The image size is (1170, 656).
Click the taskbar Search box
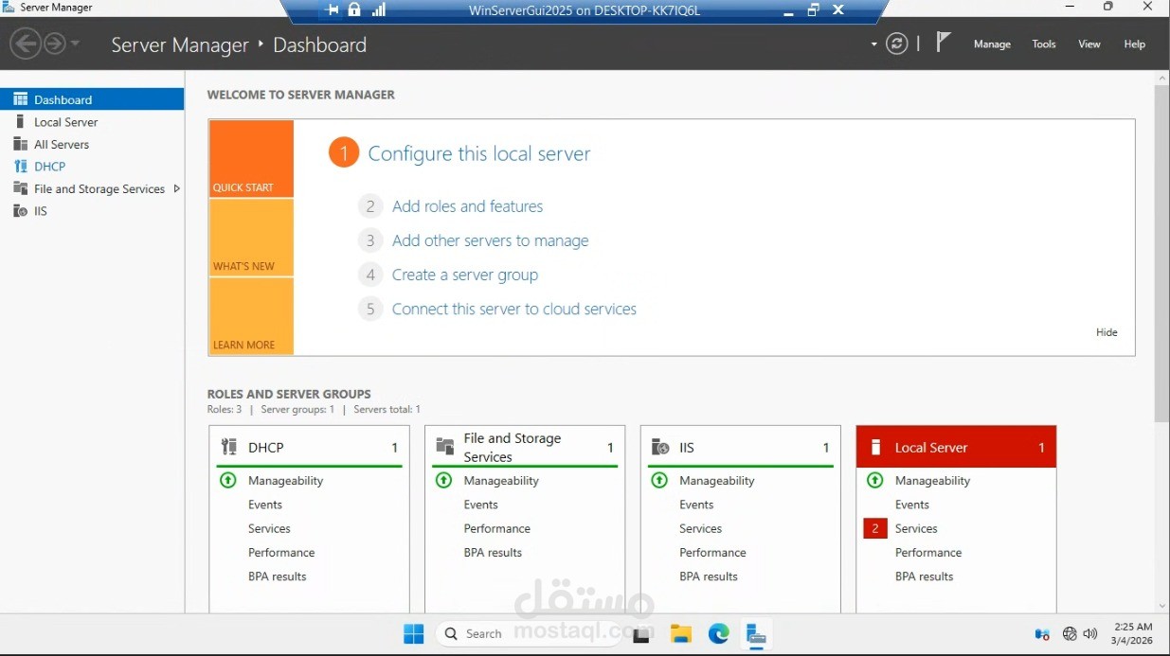529,634
